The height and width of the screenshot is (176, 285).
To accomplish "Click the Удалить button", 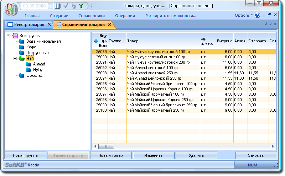I will pyautogui.click(x=196, y=155).
